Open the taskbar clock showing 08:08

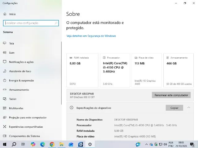181,144
